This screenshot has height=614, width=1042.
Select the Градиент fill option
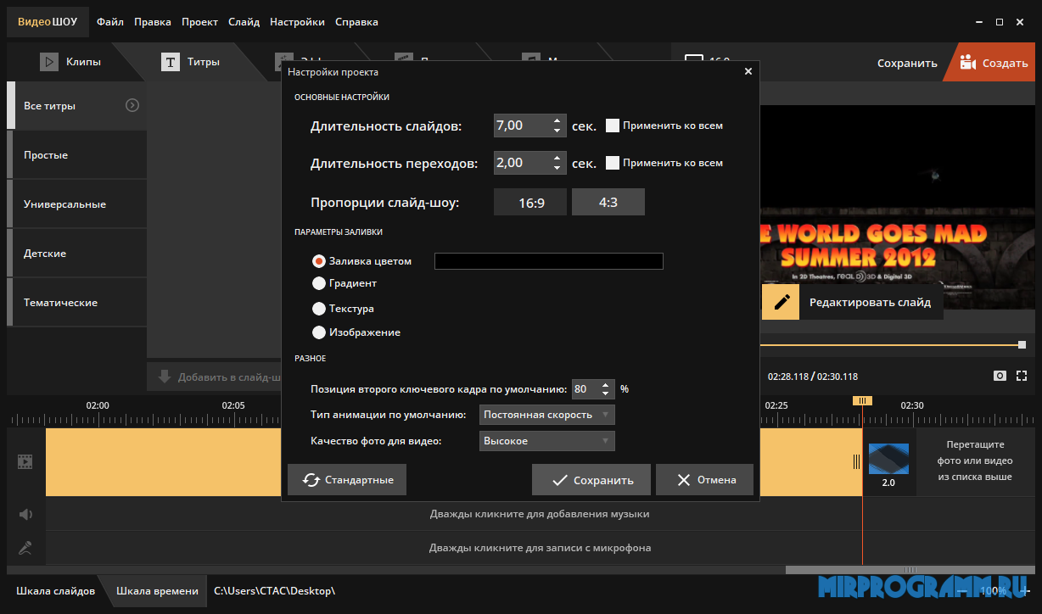pyautogui.click(x=319, y=283)
